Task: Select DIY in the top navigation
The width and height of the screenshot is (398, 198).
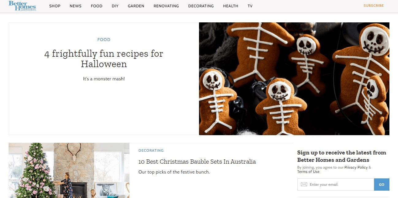Action: (115, 6)
